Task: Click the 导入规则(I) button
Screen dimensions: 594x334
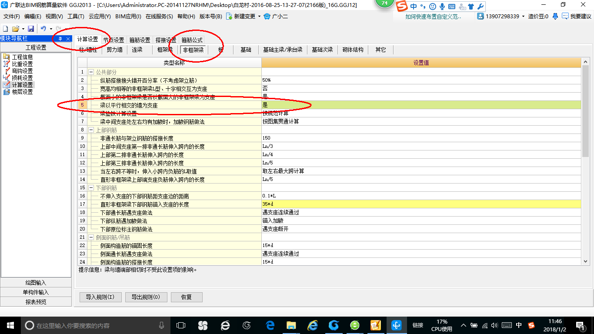Action: tap(100, 297)
